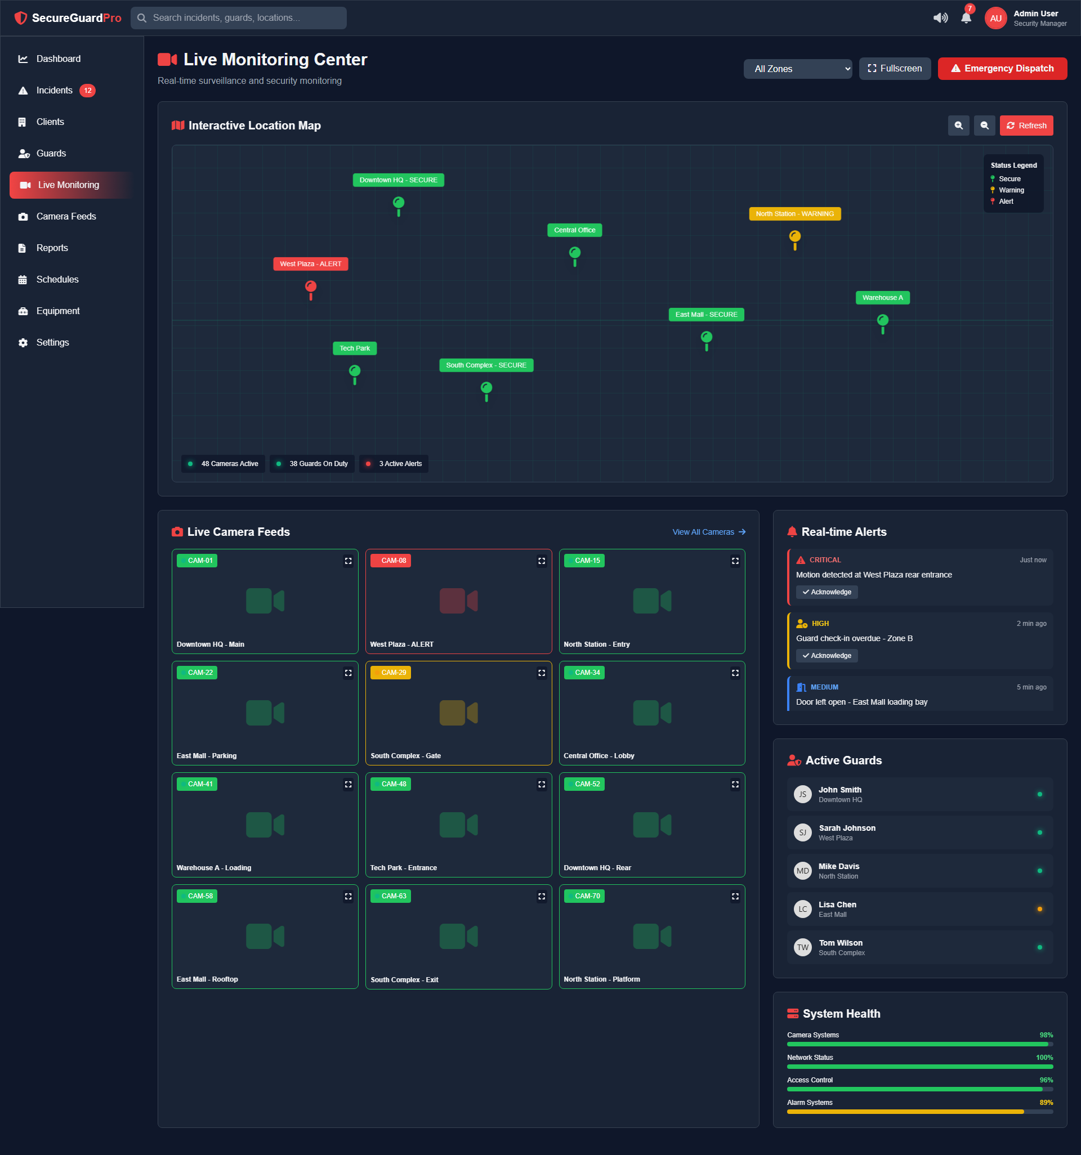Expand CAM-08 West Plaza feed fullscreen

tap(541, 561)
